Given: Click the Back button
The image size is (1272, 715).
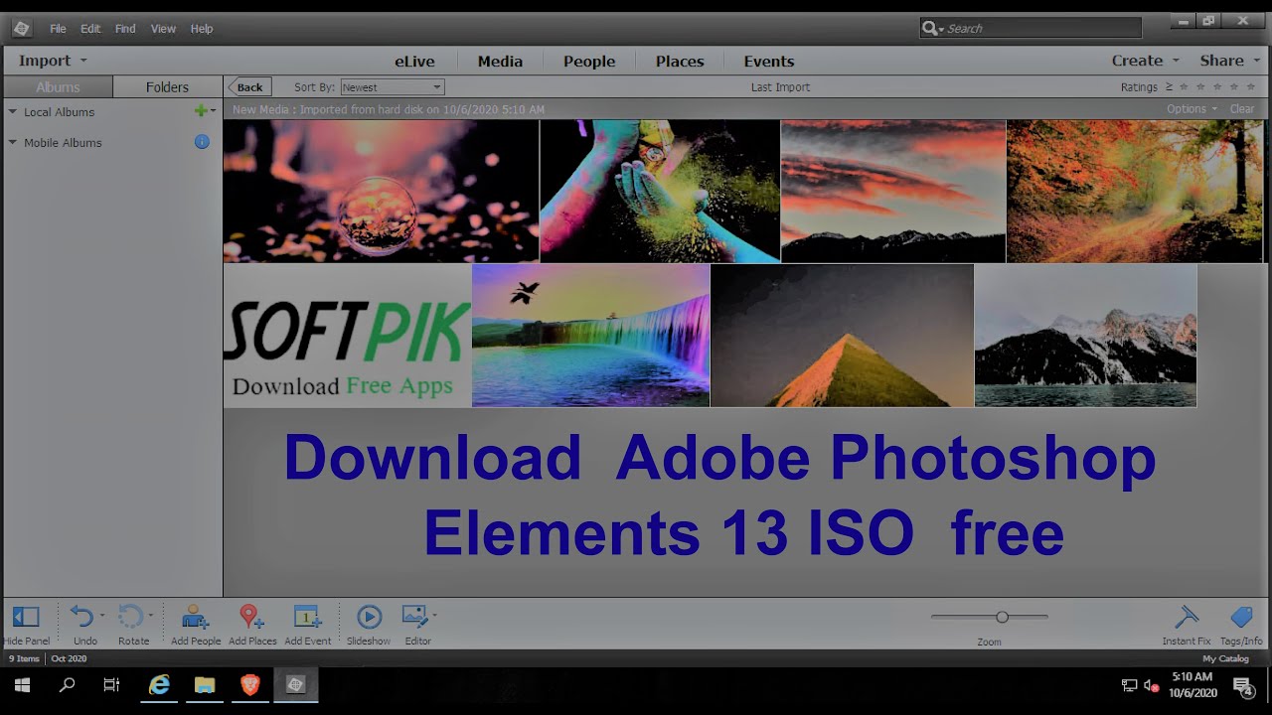Looking at the screenshot, I should [248, 87].
